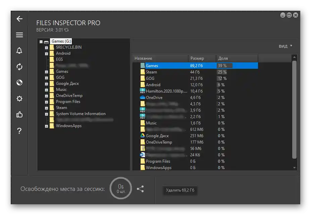The height and width of the screenshot is (215, 311).
Task: Click the refresh arrows sidebar icon
Action: [19, 67]
